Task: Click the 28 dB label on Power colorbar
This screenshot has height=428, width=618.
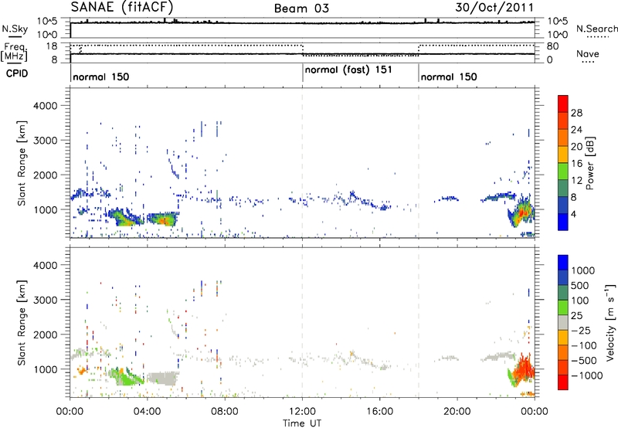Action: pyautogui.click(x=576, y=113)
